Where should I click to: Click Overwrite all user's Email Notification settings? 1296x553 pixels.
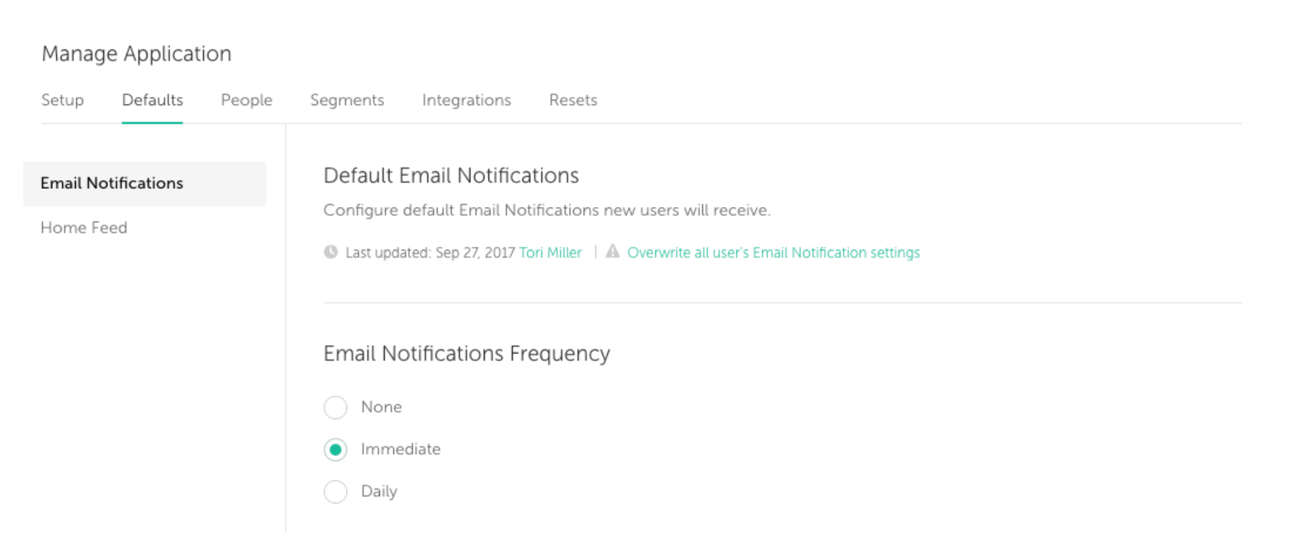click(x=773, y=252)
